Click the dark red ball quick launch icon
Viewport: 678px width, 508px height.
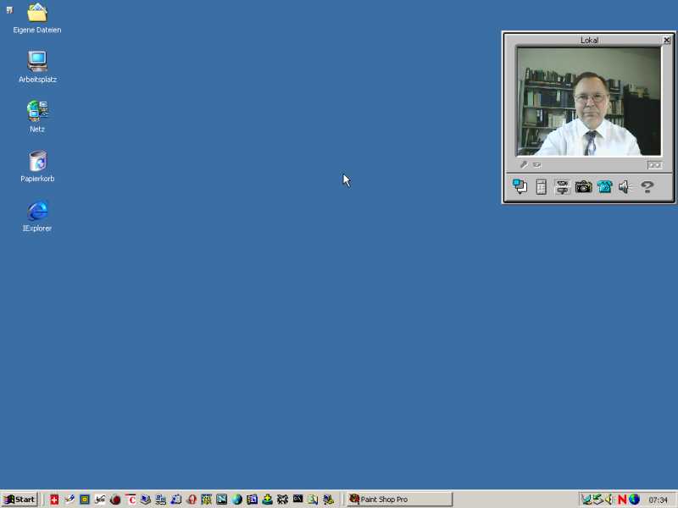point(115,500)
